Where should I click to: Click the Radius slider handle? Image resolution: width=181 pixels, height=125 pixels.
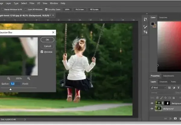11,89
